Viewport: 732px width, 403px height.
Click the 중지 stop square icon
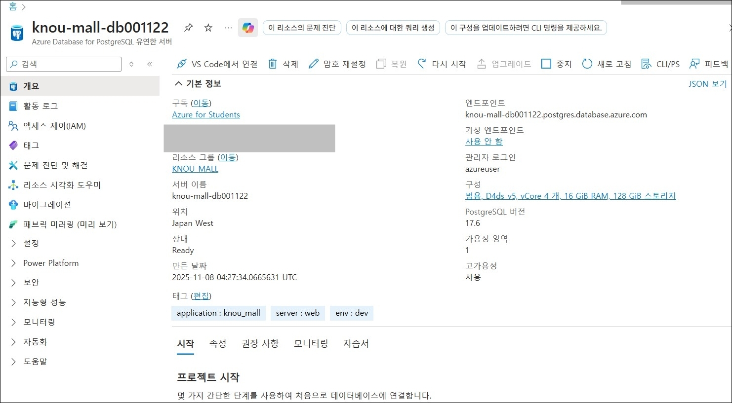pos(546,64)
